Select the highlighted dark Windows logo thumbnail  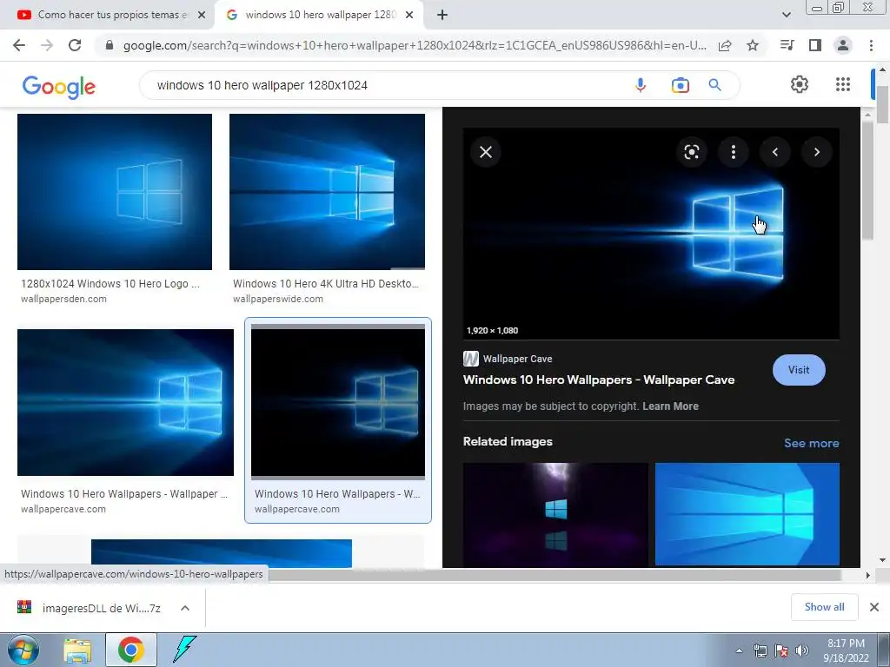point(338,402)
